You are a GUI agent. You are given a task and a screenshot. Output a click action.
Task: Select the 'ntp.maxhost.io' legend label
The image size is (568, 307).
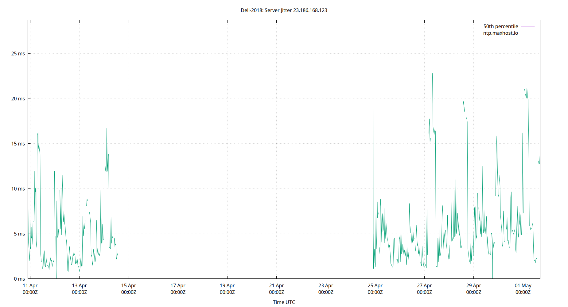tap(500, 33)
